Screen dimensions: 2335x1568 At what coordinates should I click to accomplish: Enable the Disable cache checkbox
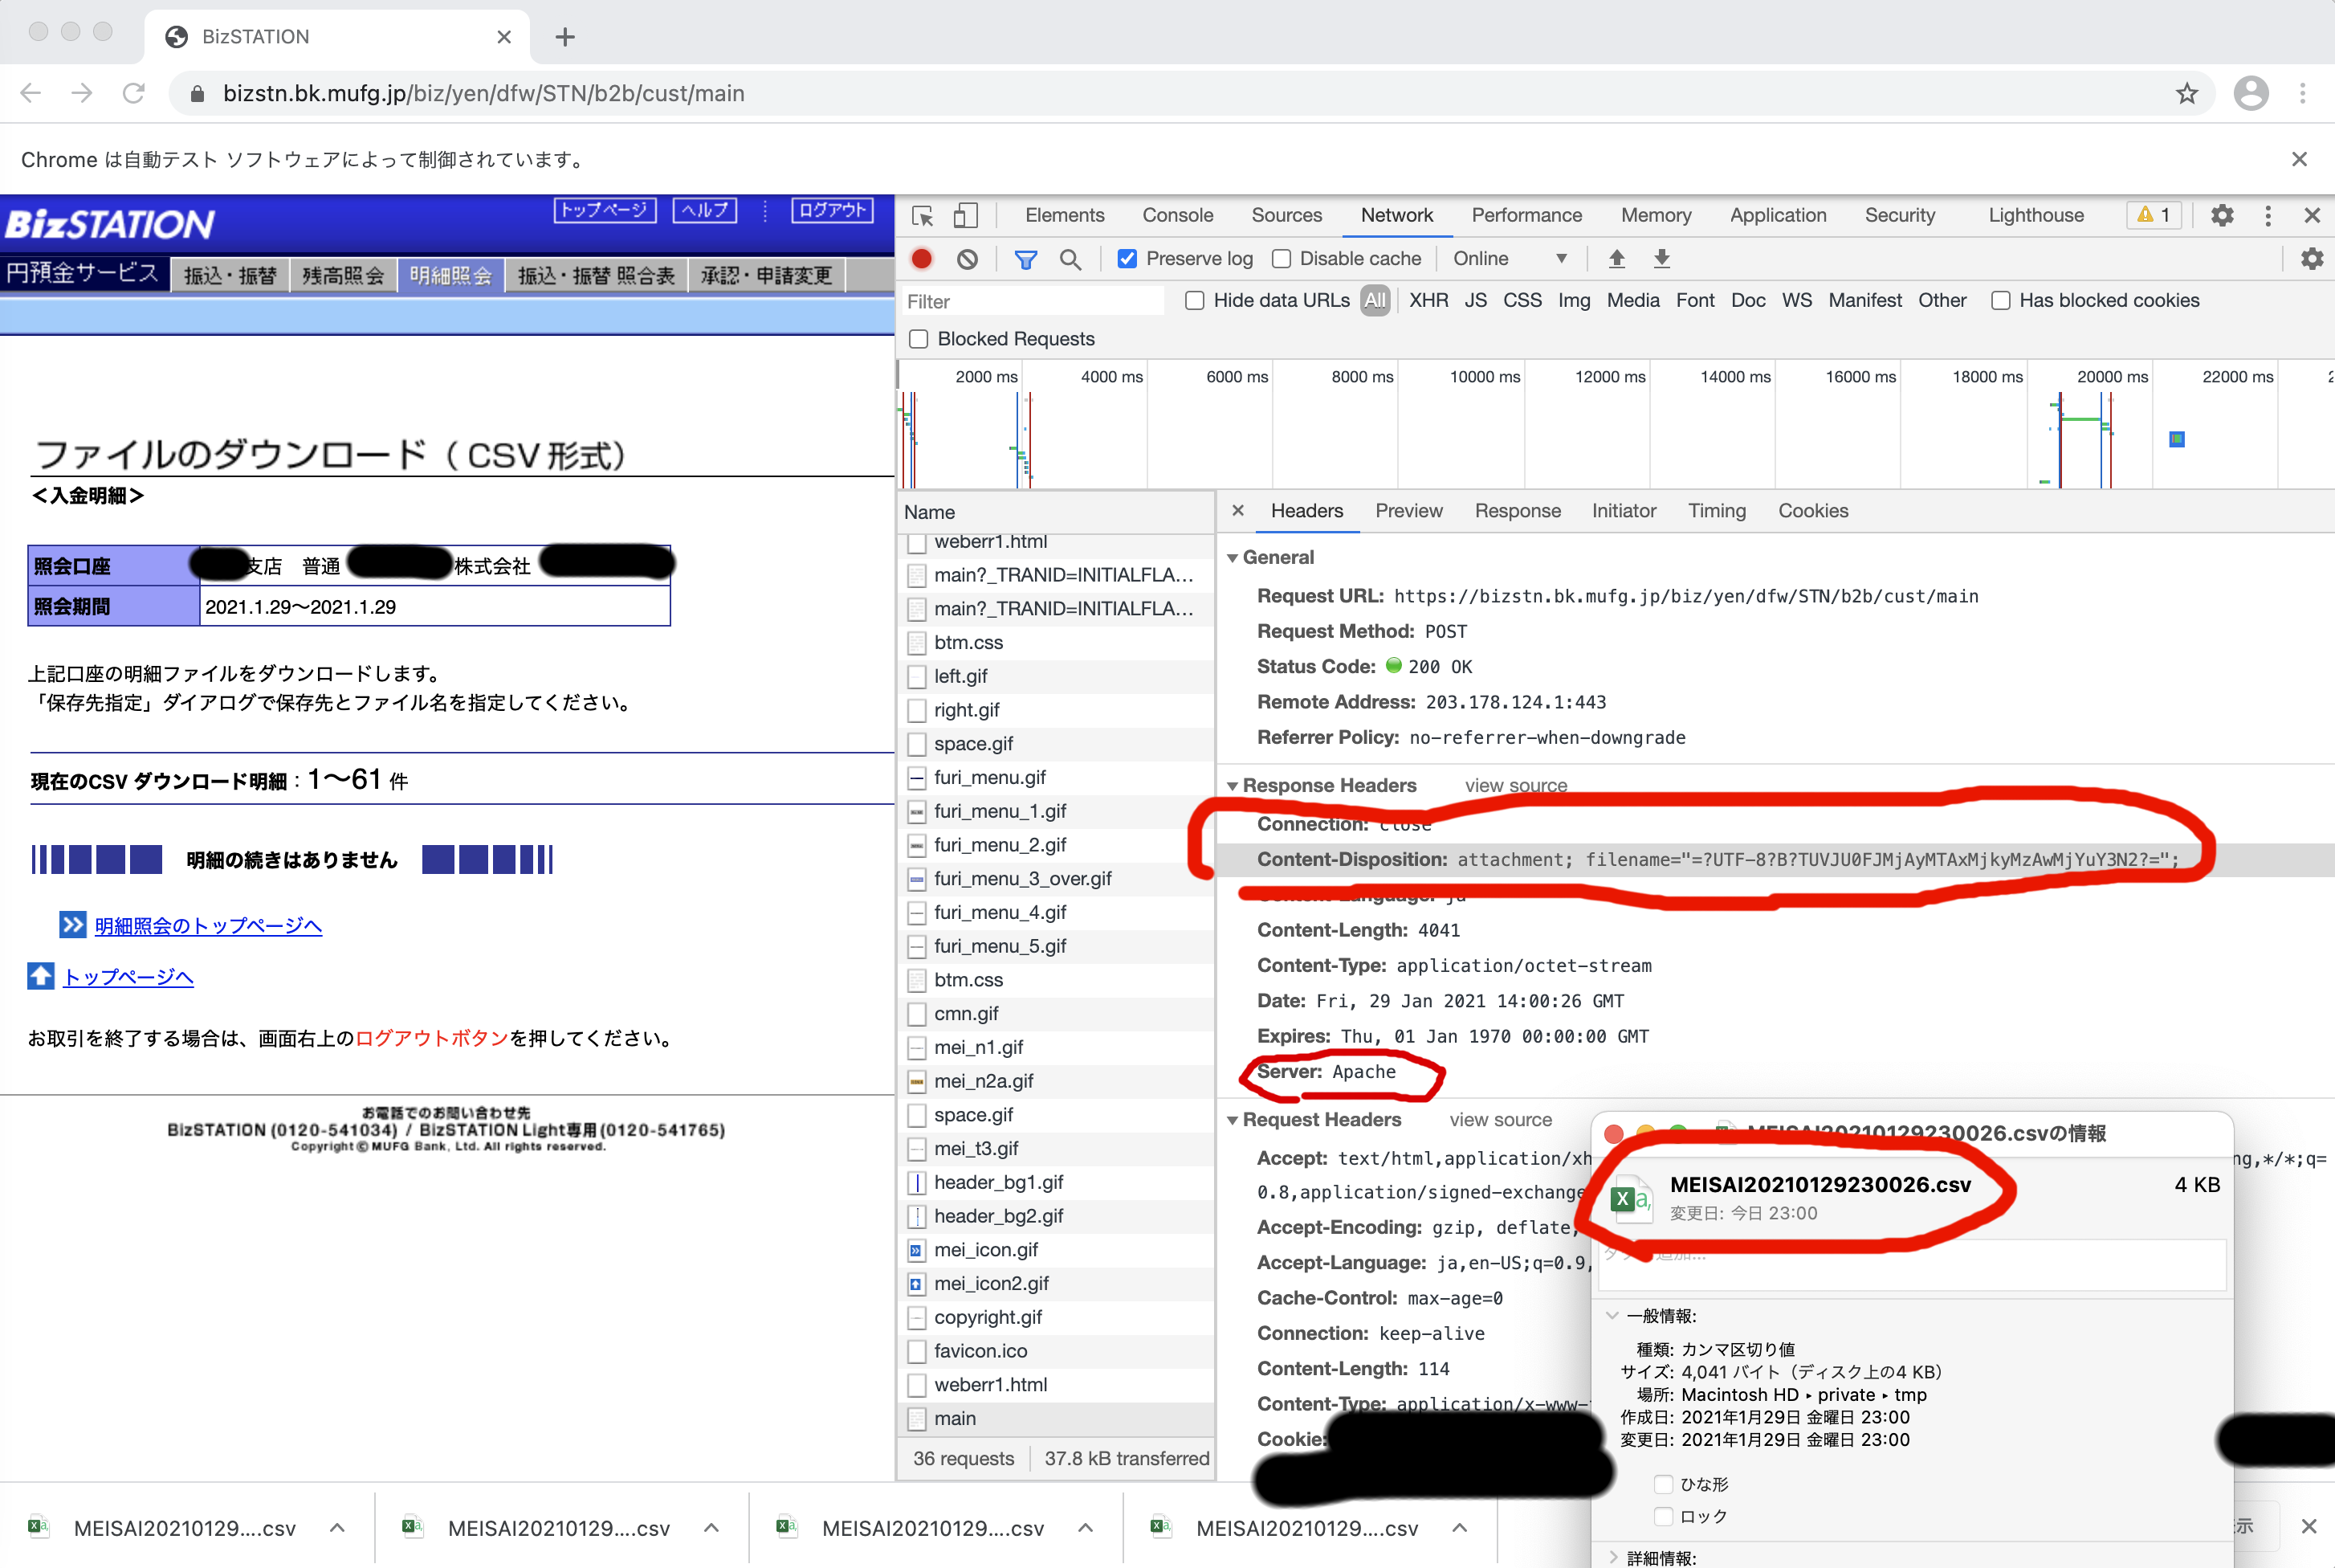[1281, 259]
